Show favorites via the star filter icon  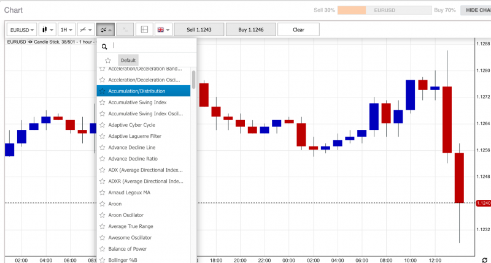pos(108,60)
